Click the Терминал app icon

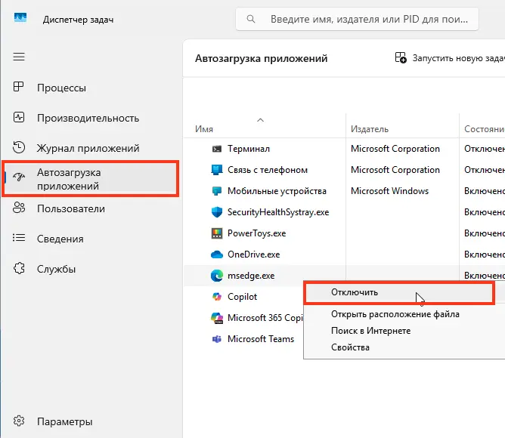217,149
